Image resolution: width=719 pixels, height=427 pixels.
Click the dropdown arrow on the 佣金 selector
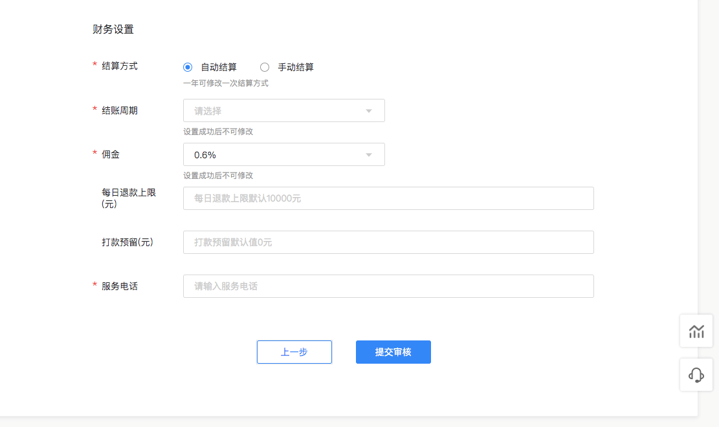(368, 154)
